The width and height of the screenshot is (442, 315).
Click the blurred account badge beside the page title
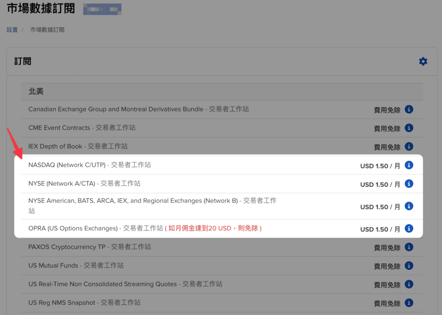pyautogui.click(x=102, y=9)
